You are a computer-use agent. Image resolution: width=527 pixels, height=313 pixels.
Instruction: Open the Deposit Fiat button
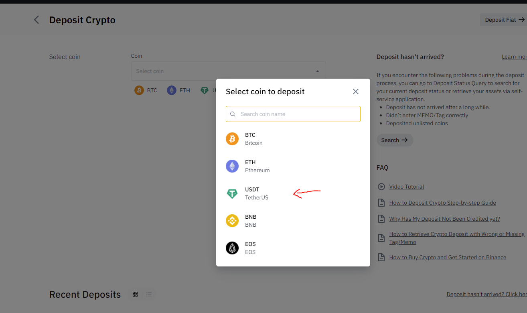(504, 20)
